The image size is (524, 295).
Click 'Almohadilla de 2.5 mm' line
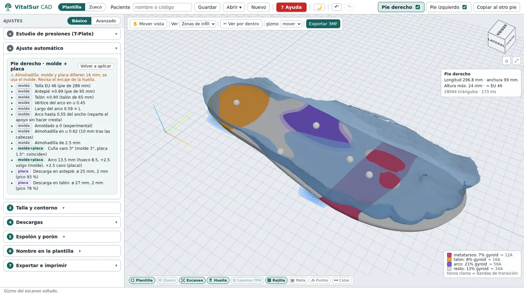pos(57,143)
